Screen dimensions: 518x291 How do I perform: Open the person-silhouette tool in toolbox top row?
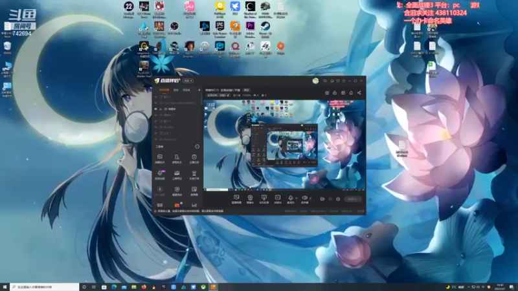(177, 158)
